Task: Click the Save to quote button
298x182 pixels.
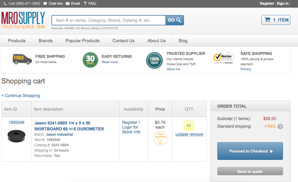Action: tap(250, 171)
